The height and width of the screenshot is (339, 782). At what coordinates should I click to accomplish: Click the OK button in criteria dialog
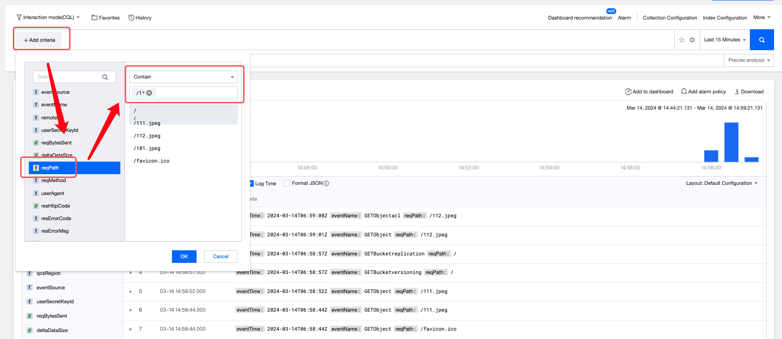pos(184,256)
